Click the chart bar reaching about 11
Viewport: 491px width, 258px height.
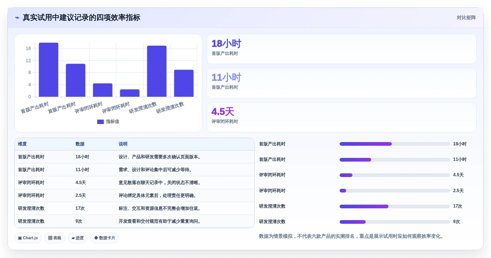coord(76,80)
